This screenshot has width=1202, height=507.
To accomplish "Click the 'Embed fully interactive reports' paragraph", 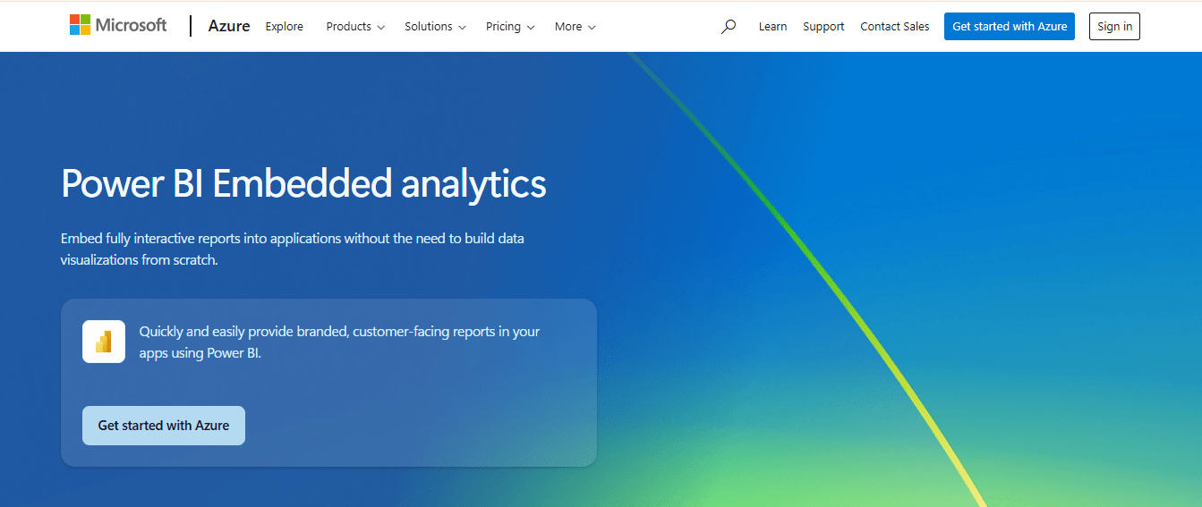I will click(x=292, y=249).
